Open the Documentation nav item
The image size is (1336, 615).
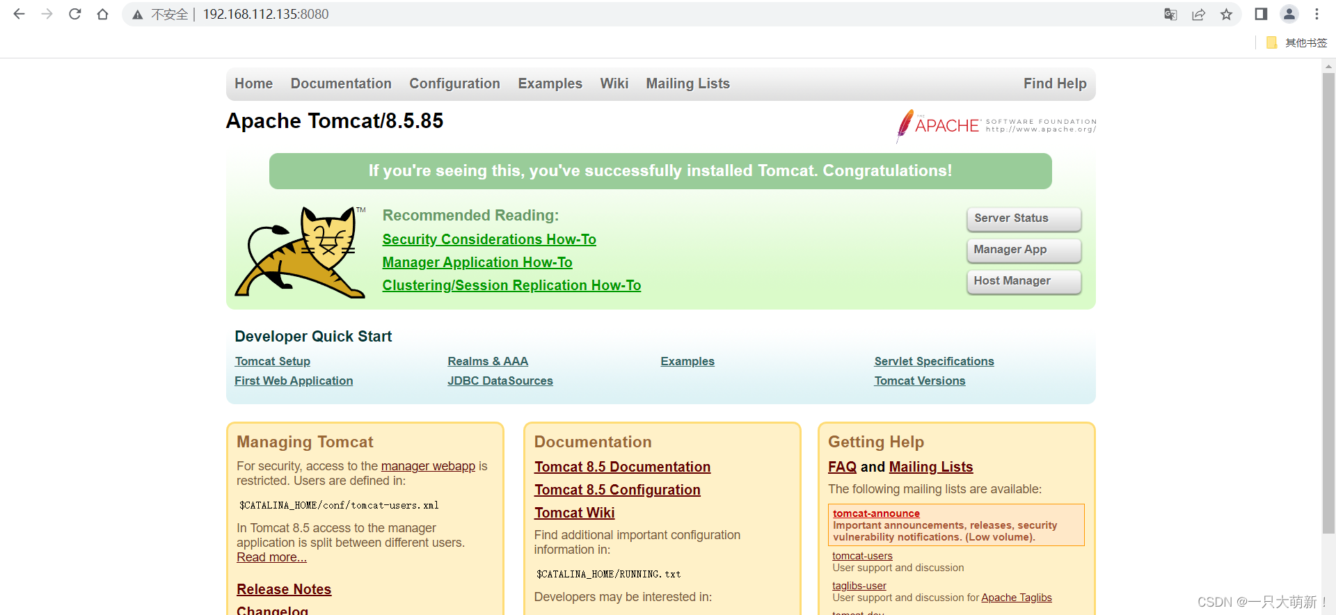(x=341, y=83)
